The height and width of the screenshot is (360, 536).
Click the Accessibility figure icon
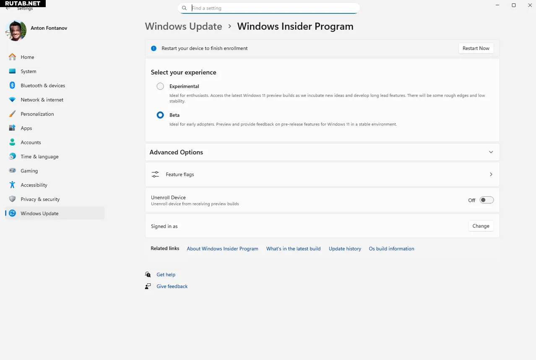(x=12, y=185)
